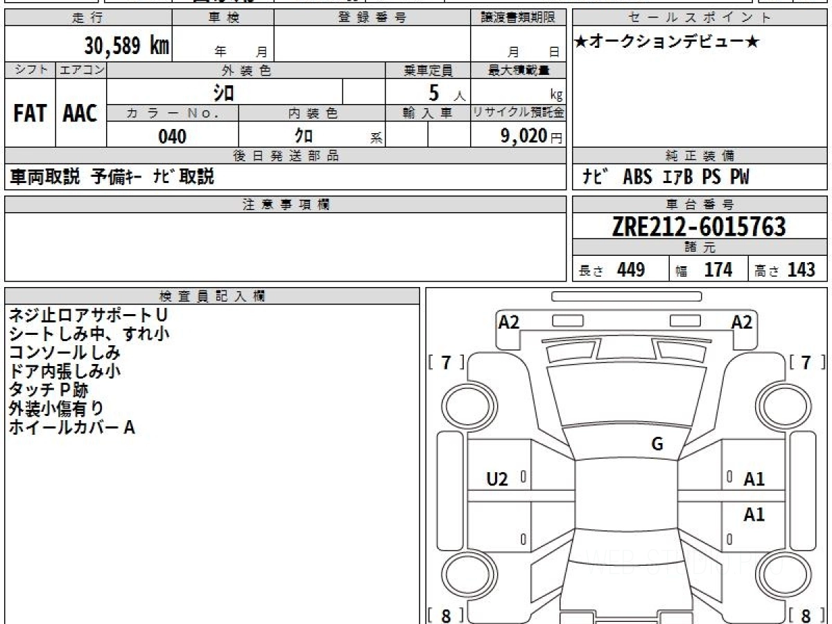
Task: Select the note ホイールカバーA
Action: click(71, 428)
